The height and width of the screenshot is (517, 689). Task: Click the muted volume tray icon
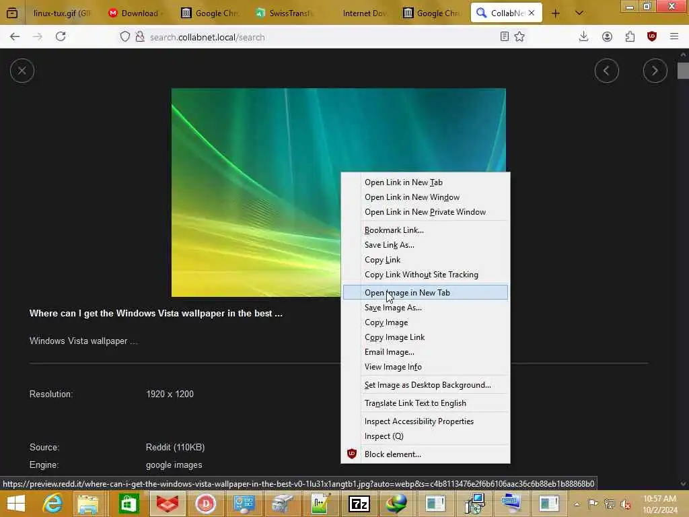[x=626, y=504]
